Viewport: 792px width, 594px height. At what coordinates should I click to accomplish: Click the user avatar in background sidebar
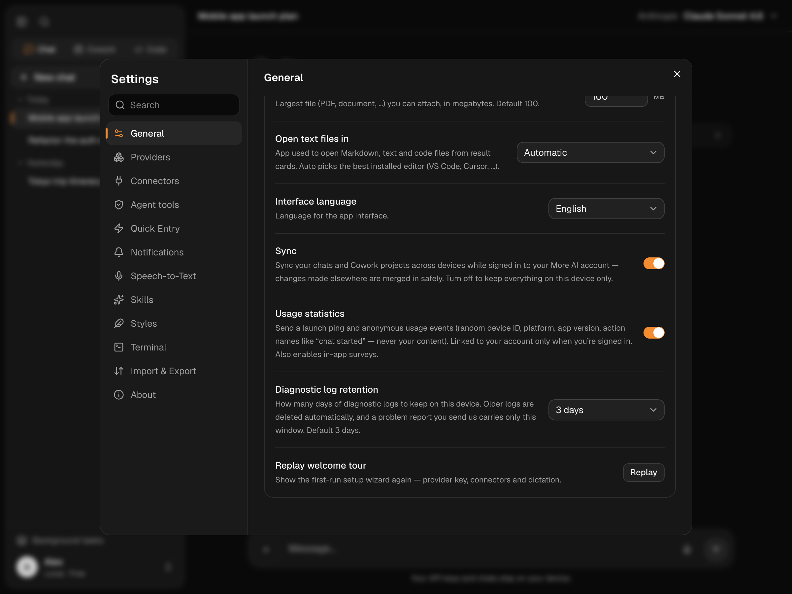(x=27, y=567)
